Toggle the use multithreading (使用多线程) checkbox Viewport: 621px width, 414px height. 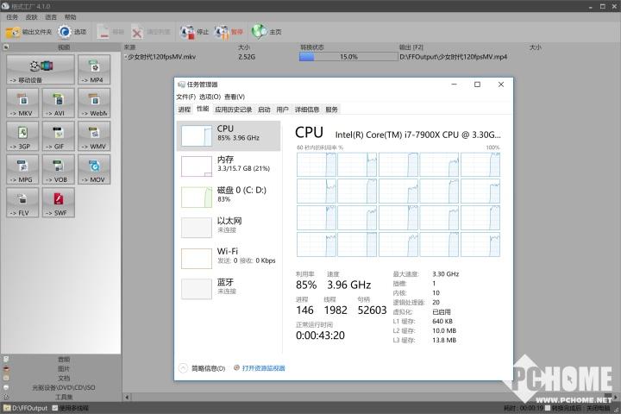pos(55,408)
